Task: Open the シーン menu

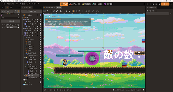Action: [3, 4]
